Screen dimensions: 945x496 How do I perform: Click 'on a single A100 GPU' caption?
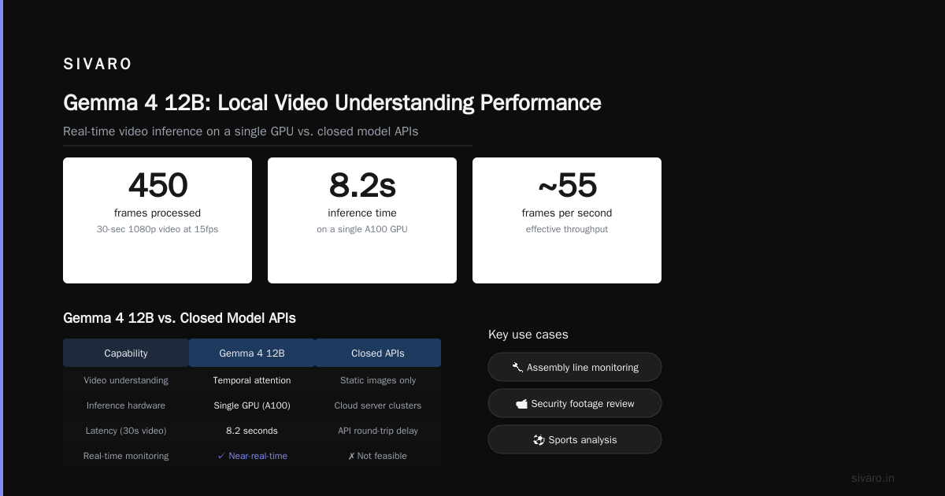(362, 229)
